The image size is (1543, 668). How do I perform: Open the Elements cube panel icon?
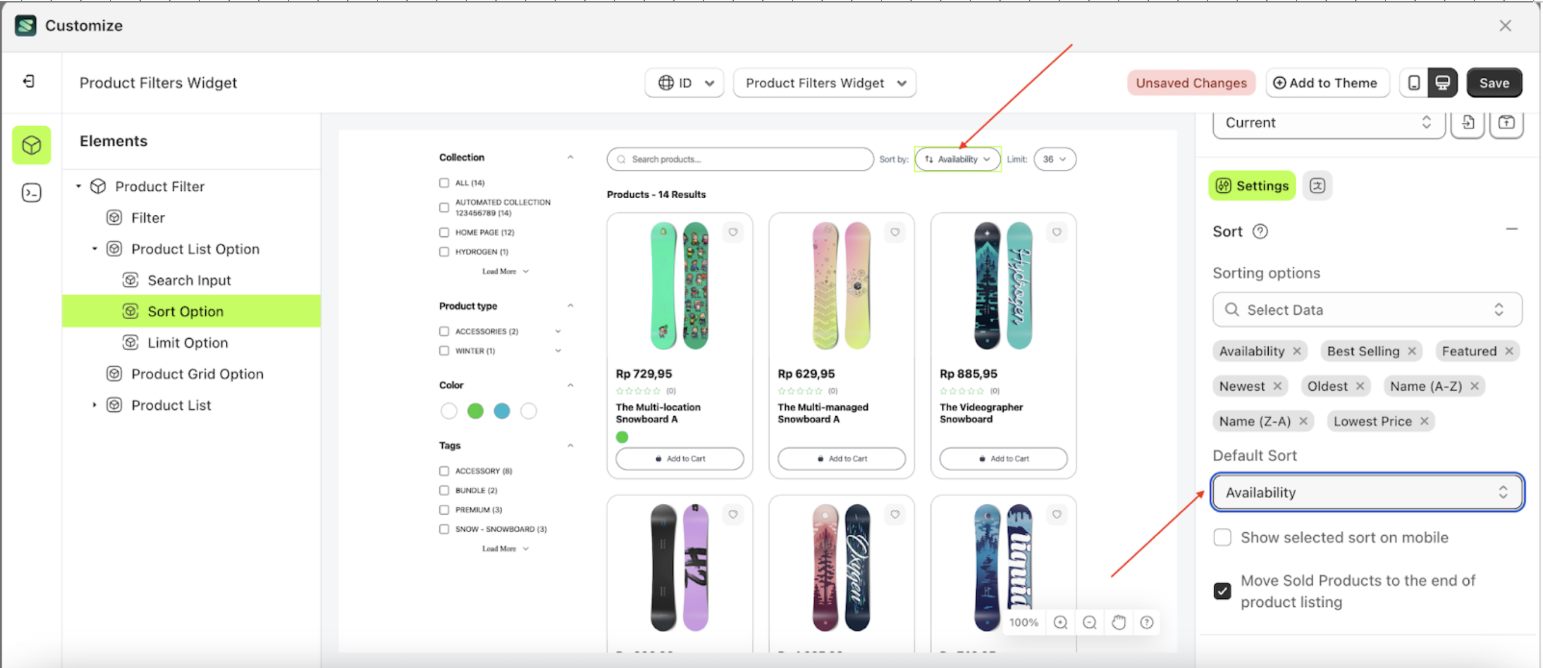[32, 145]
